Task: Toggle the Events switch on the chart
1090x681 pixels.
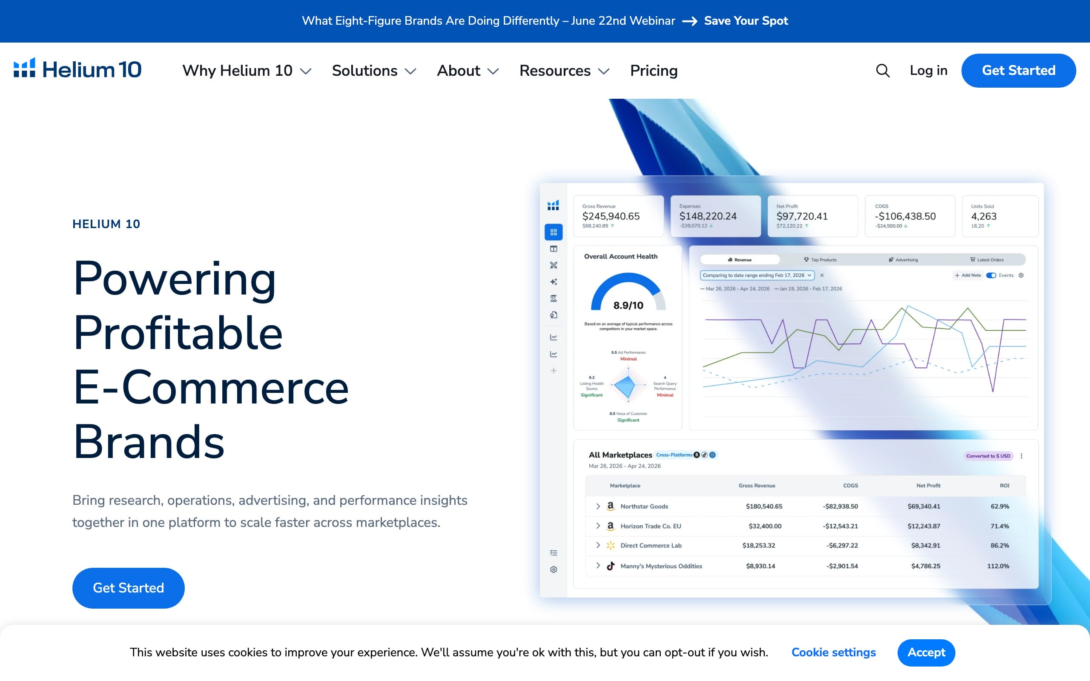Action: click(991, 275)
